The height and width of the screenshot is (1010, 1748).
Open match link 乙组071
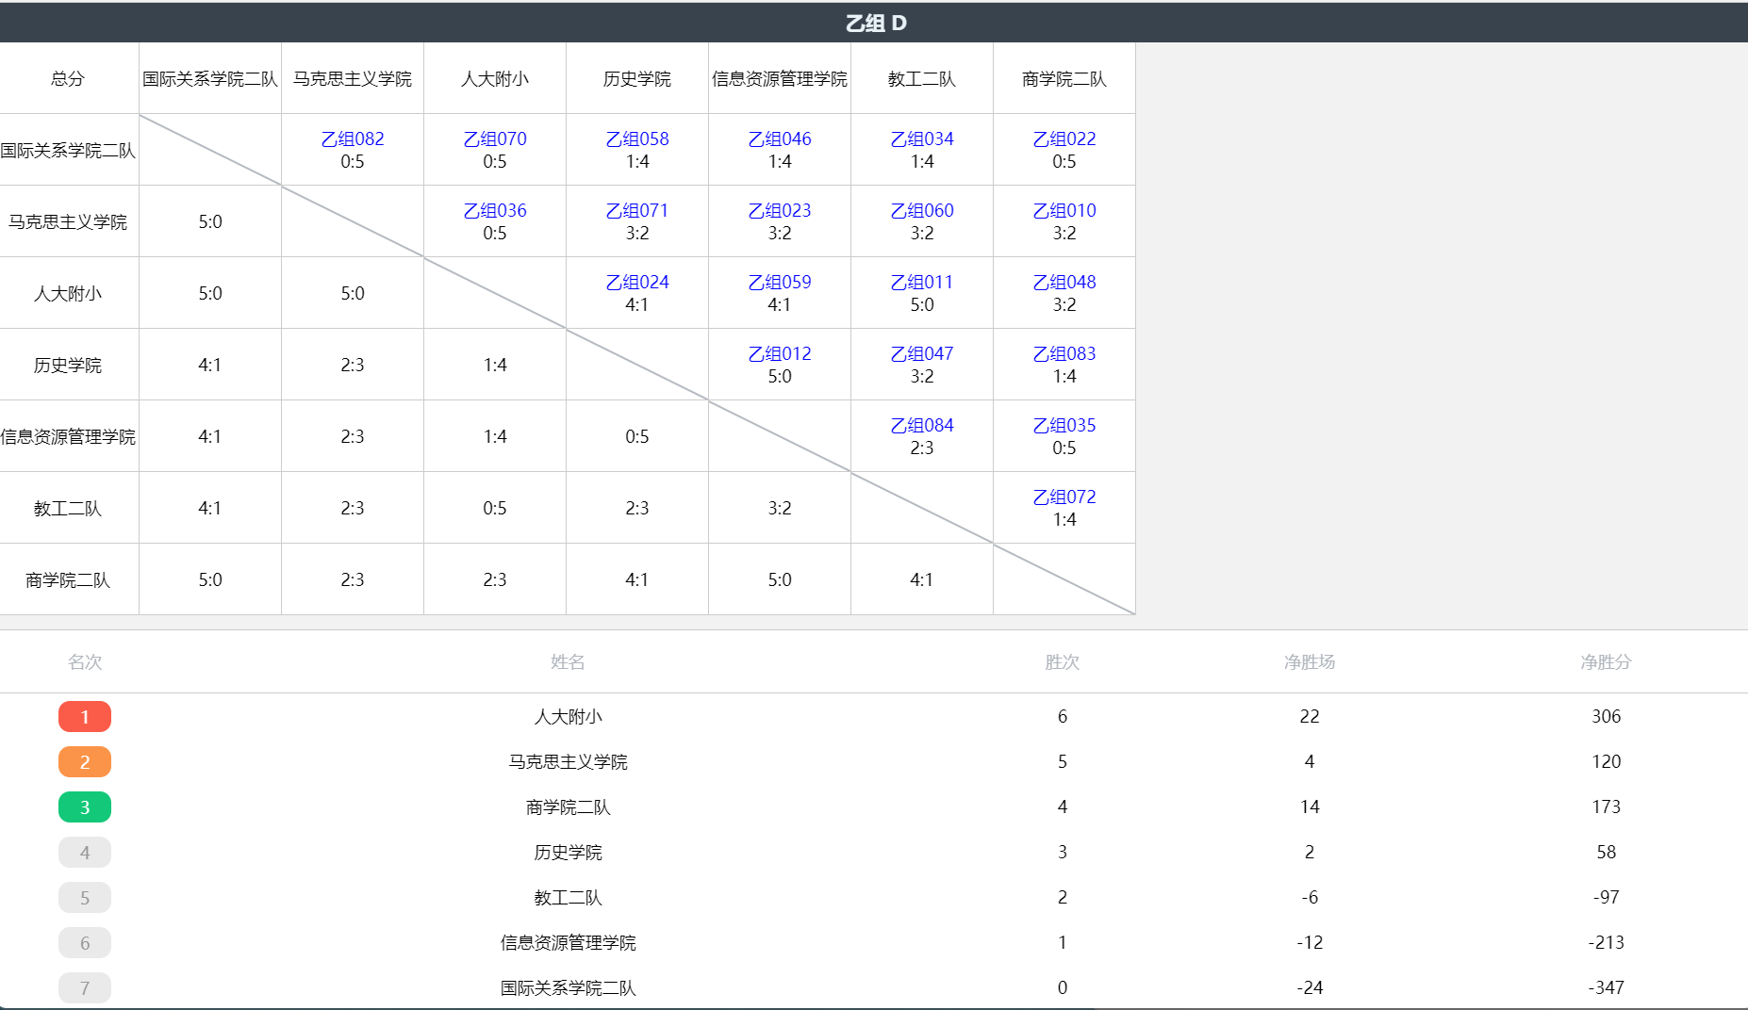coord(637,210)
